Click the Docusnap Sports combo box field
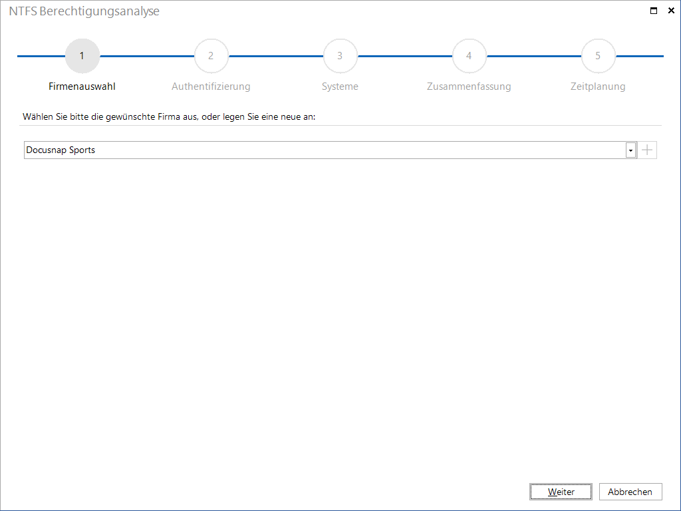 [330, 150]
